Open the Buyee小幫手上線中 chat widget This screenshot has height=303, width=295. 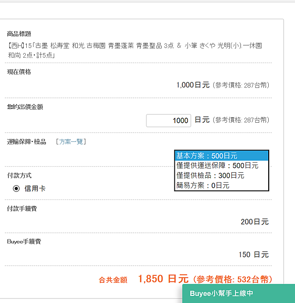tap(238, 293)
